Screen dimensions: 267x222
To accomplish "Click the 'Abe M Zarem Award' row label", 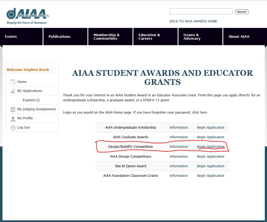I will (x=130, y=166).
